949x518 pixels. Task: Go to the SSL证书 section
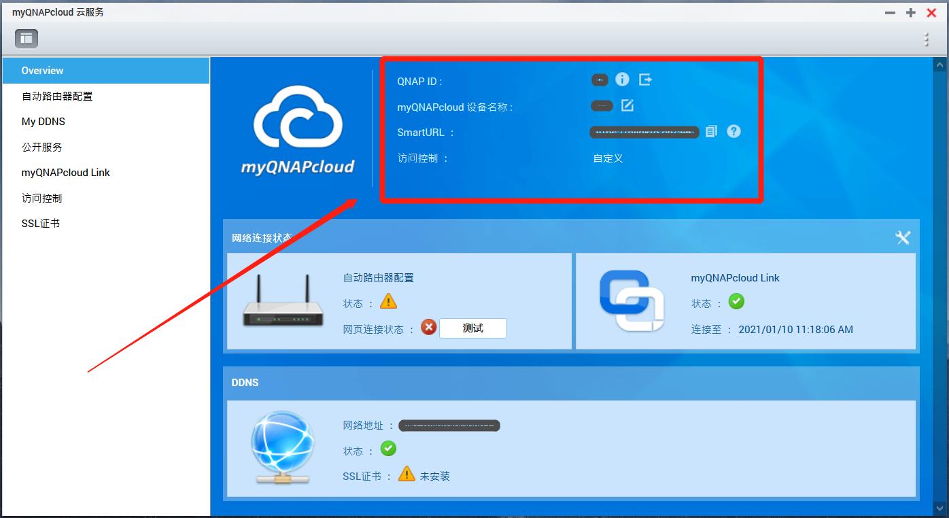point(39,223)
